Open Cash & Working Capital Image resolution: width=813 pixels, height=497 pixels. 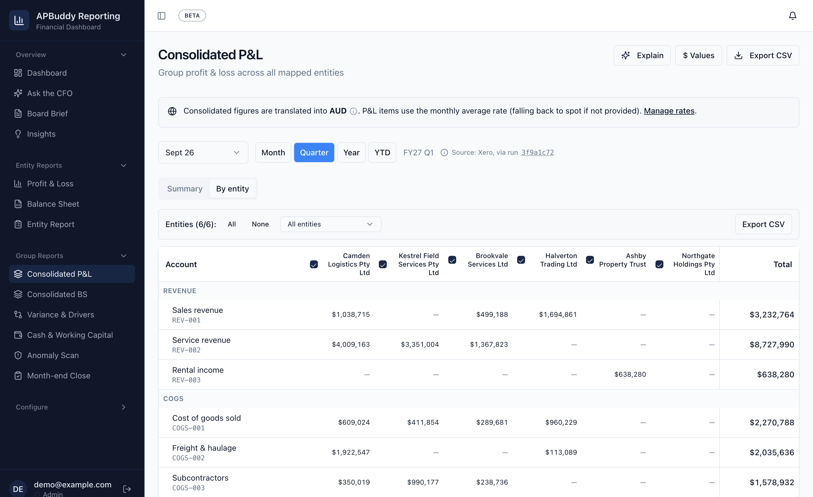[72, 335]
